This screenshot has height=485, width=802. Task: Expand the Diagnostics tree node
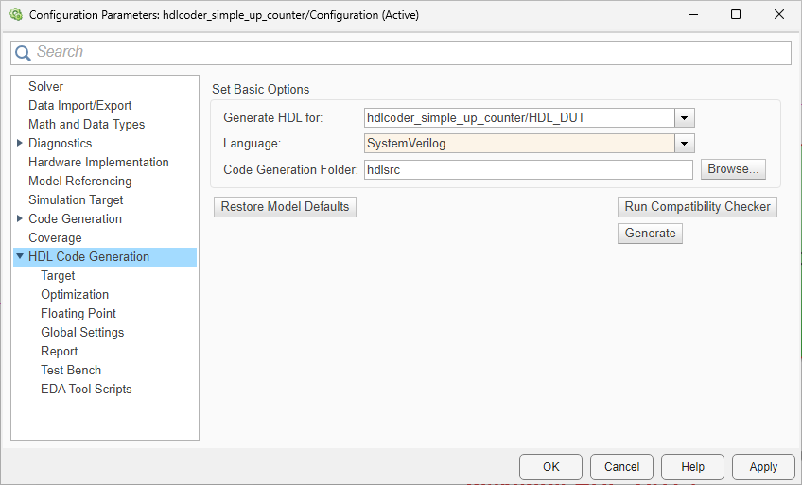pyautogui.click(x=20, y=143)
